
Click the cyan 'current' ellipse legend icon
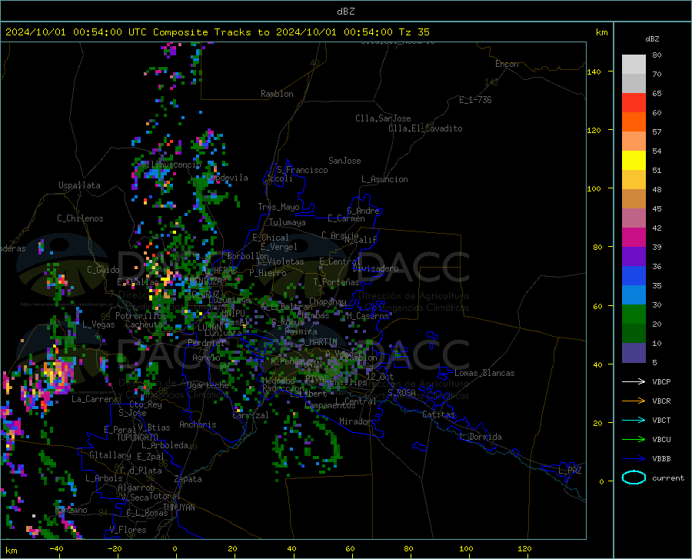pyautogui.click(x=634, y=477)
